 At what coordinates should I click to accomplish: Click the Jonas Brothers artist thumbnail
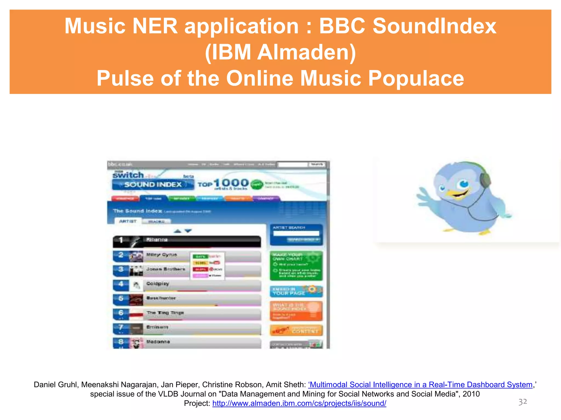point(136,271)
